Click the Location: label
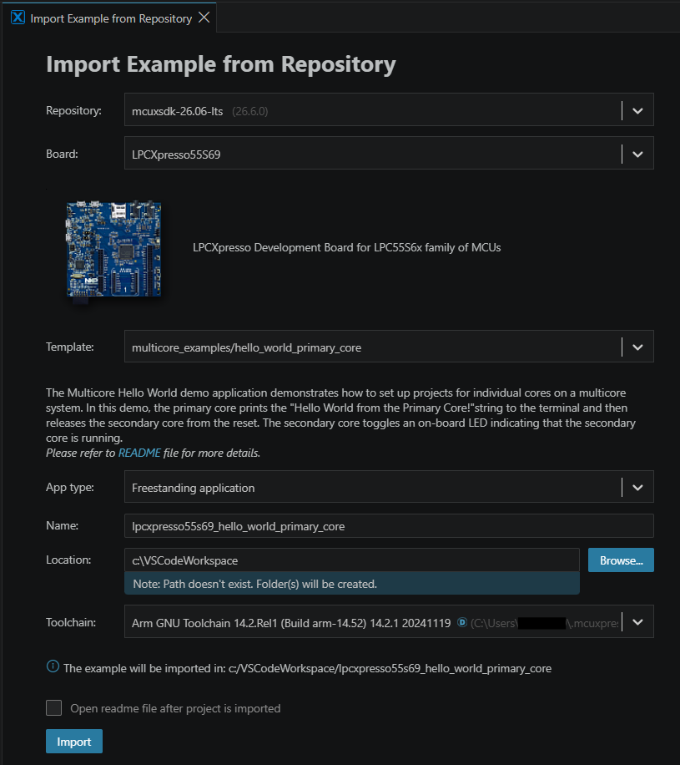 tap(68, 560)
